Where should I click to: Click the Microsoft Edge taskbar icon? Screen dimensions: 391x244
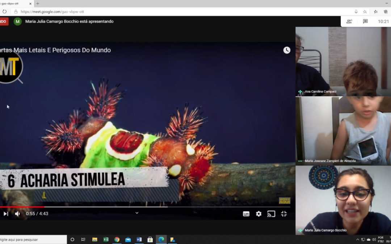(161, 240)
